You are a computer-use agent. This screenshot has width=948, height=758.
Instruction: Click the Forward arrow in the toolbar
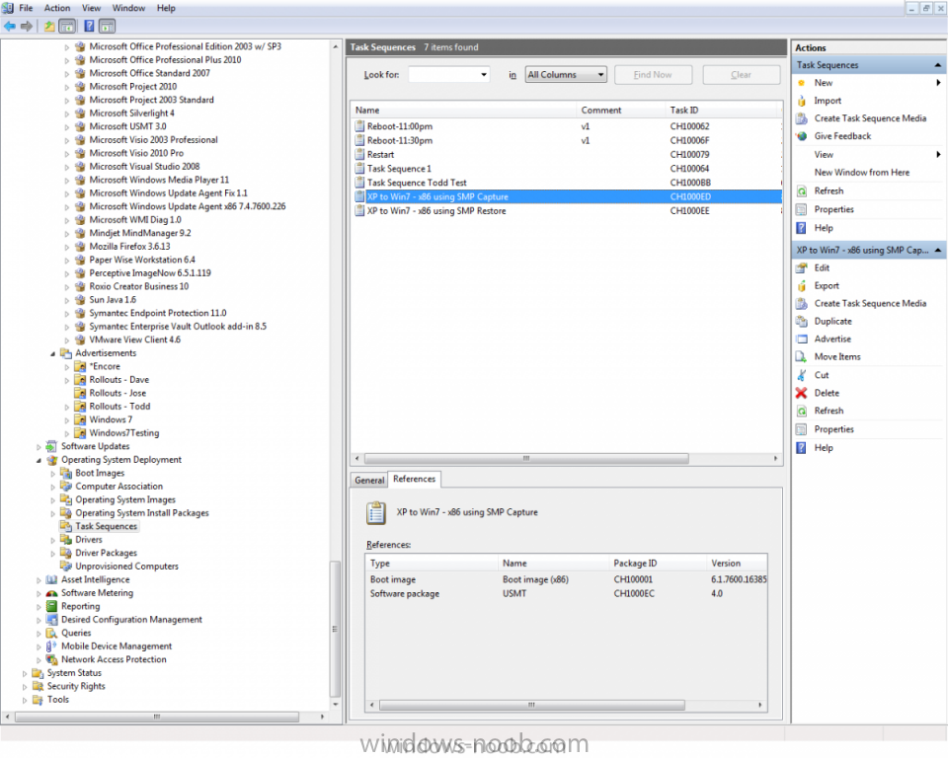click(27, 26)
